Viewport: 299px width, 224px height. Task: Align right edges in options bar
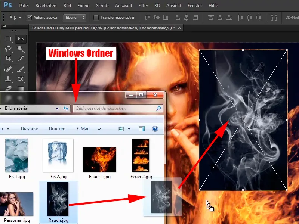[195, 18]
